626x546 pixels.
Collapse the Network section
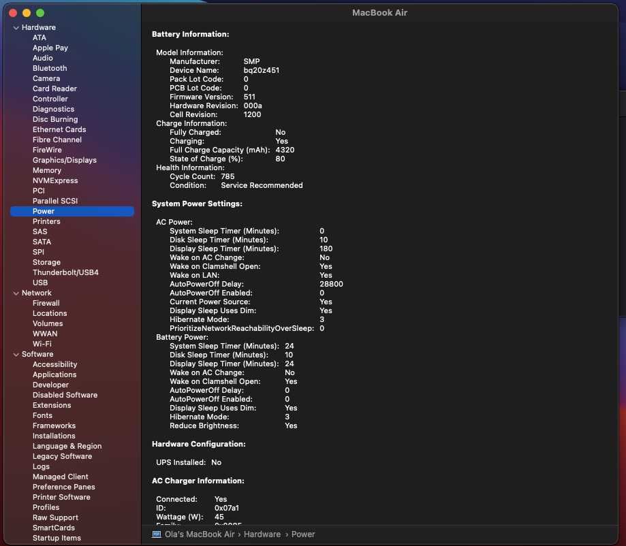click(16, 293)
